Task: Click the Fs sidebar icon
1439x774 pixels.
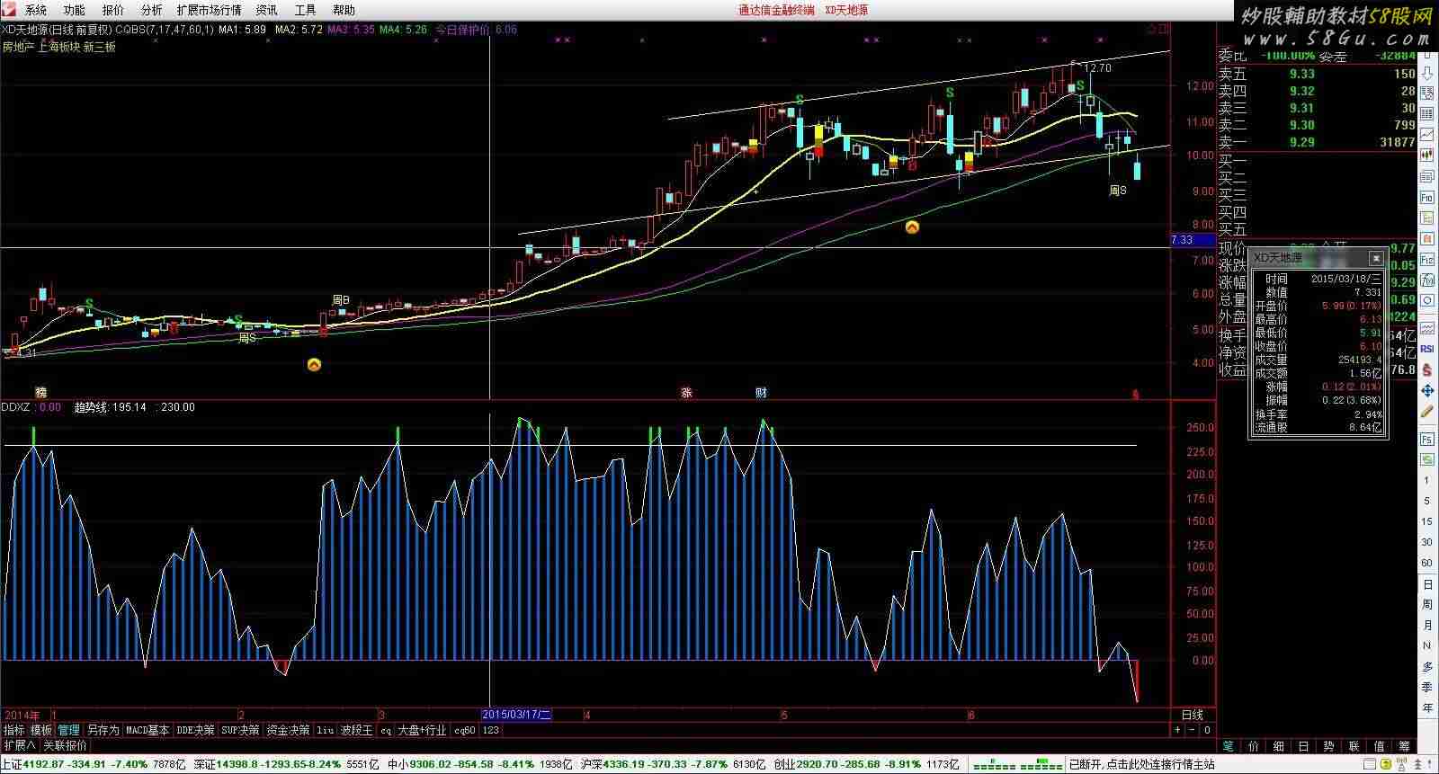Action: [1426, 439]
